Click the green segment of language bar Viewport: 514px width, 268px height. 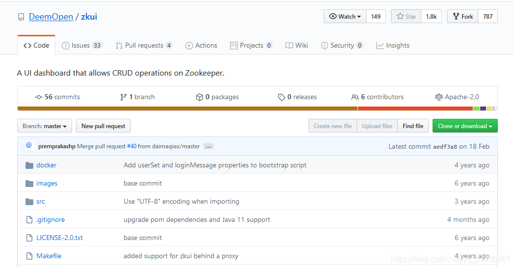click(476, 108)
